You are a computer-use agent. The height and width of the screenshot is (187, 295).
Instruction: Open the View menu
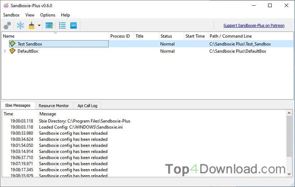(30, 15)
